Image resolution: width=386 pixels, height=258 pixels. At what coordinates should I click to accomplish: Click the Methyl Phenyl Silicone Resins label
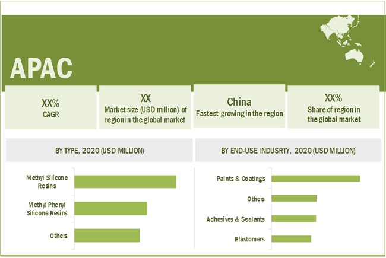48,208
